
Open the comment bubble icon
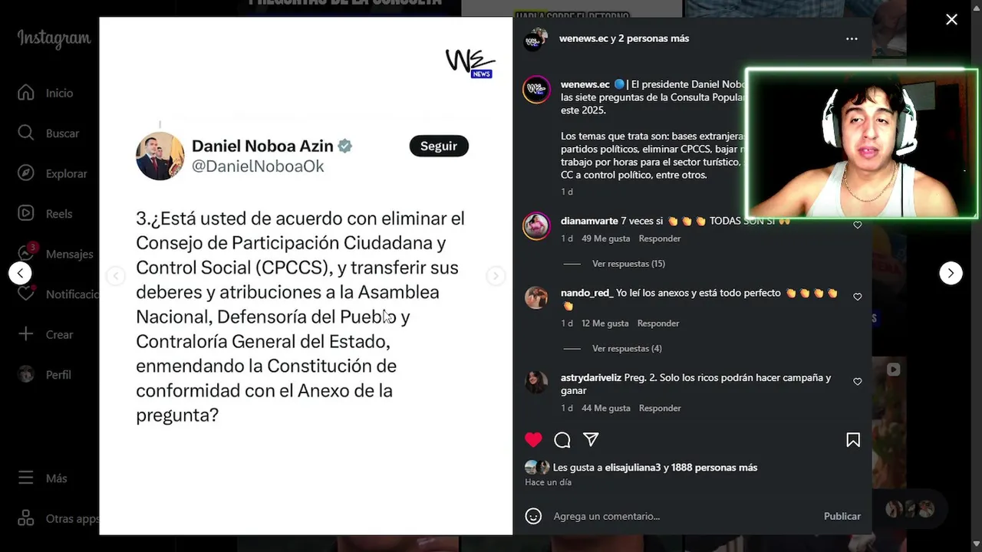click(562, 439)
